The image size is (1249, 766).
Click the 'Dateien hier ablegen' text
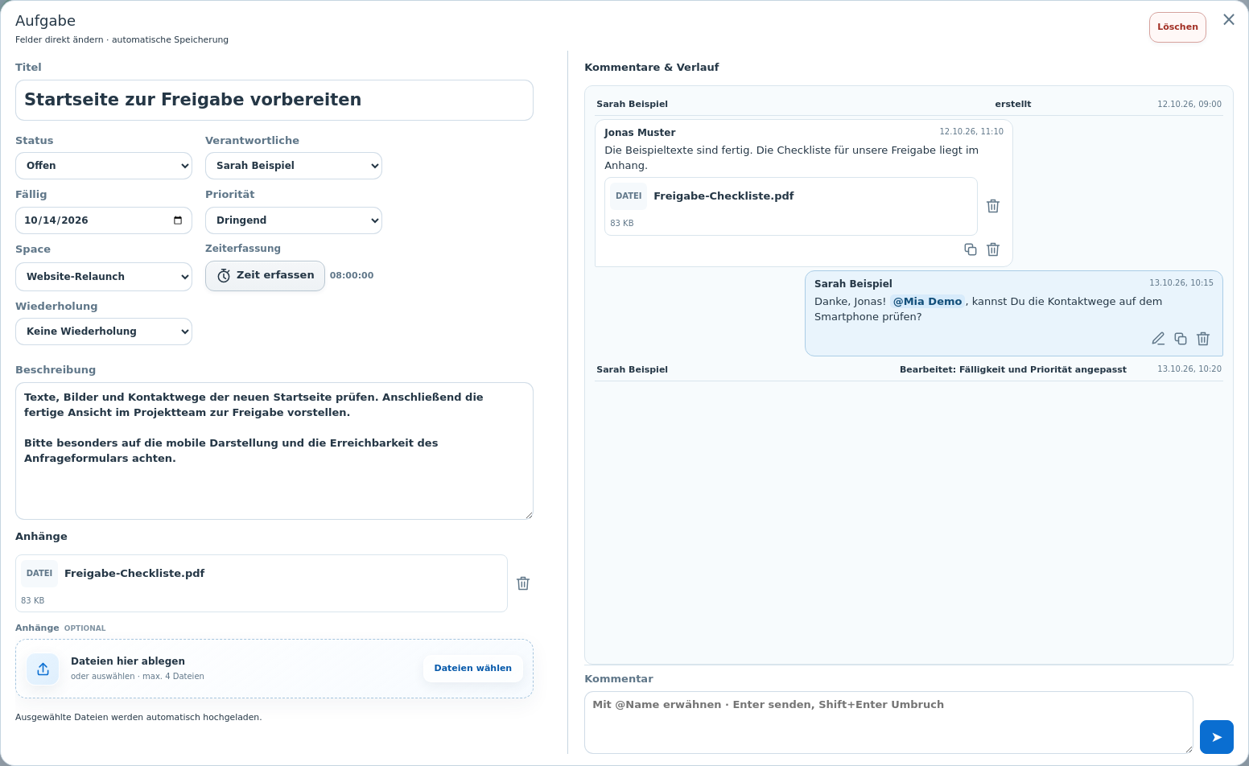128,661
